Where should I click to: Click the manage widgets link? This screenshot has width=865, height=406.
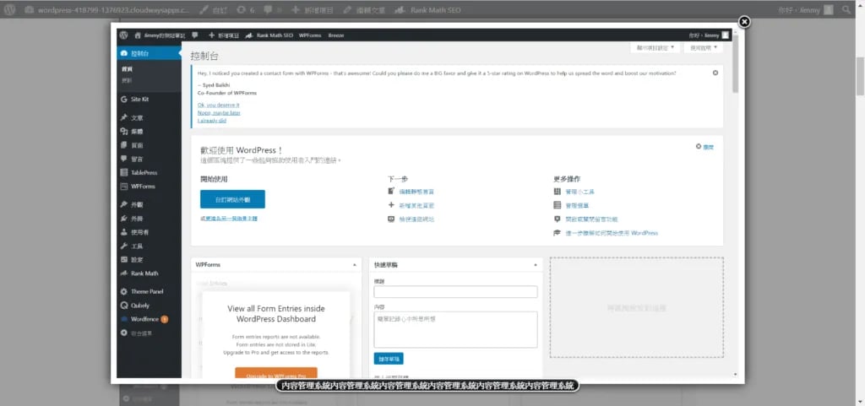click(x=579, y=192)
